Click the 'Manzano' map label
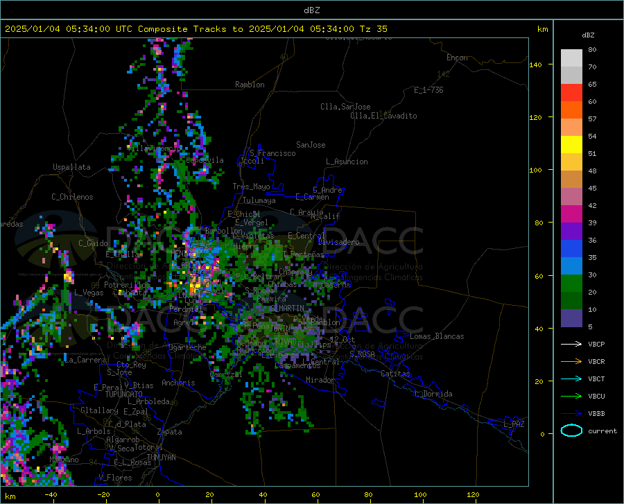Viewport: 624px width, 504px height. coord(64,460)
